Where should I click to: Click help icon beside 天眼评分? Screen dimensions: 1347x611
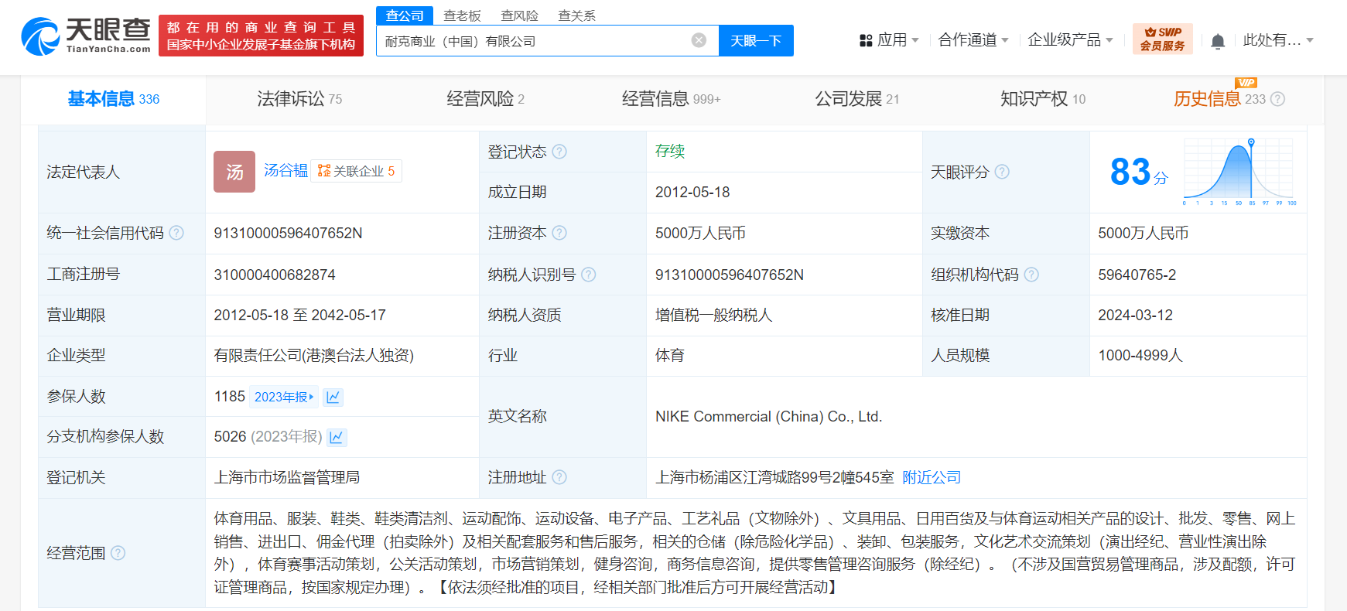pos(1002,172)
